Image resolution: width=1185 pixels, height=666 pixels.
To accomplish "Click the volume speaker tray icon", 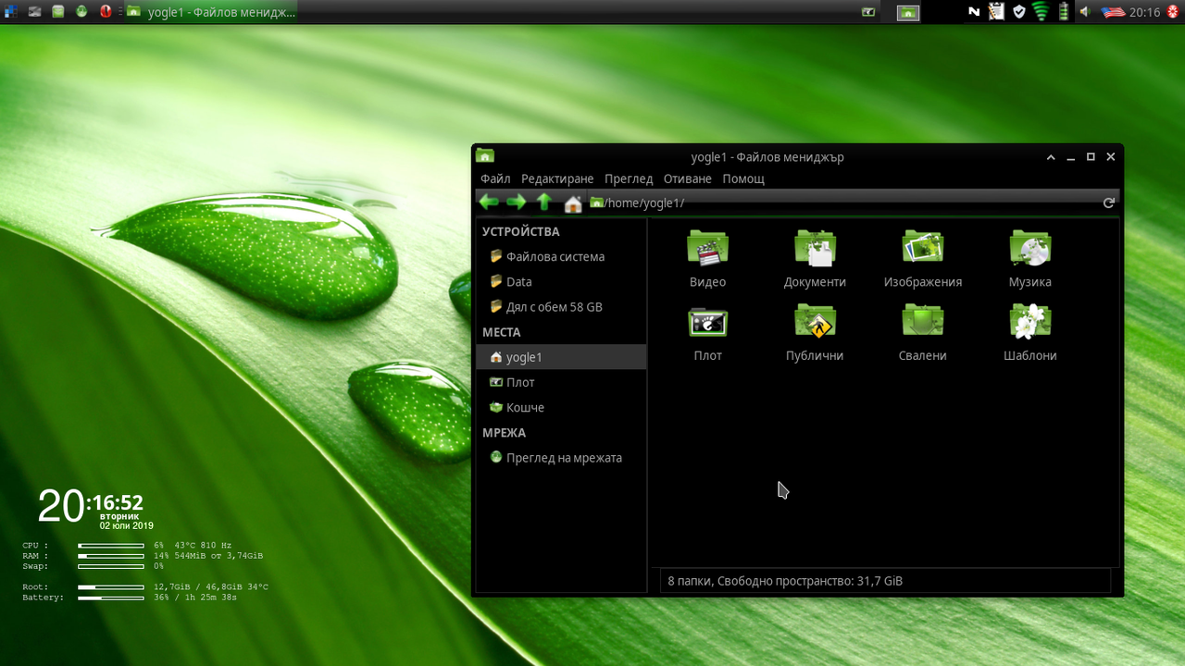I will coord(1085,12).
